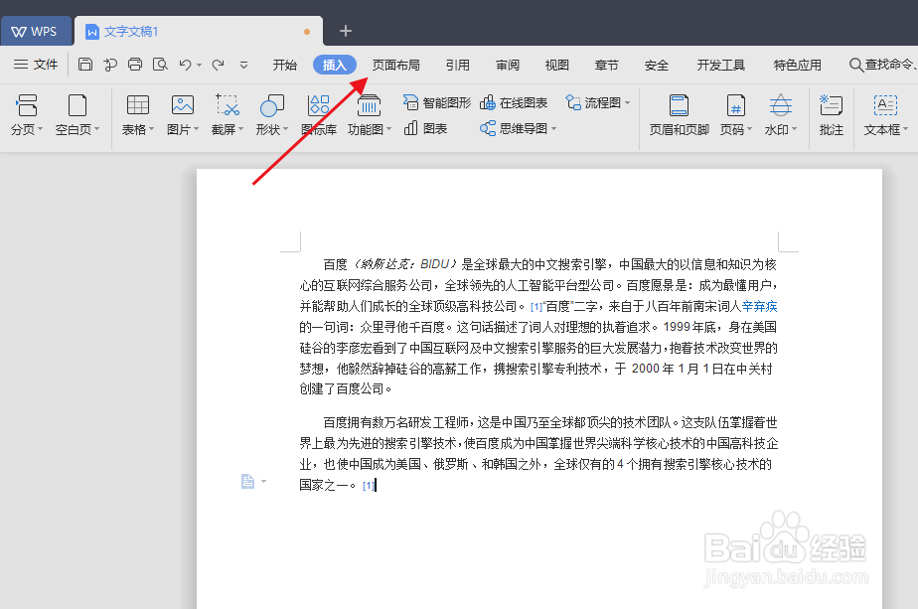Expand the 形状 dropdown arrow
The height and width of the screenshot is (609, 918).
point(286,129)
